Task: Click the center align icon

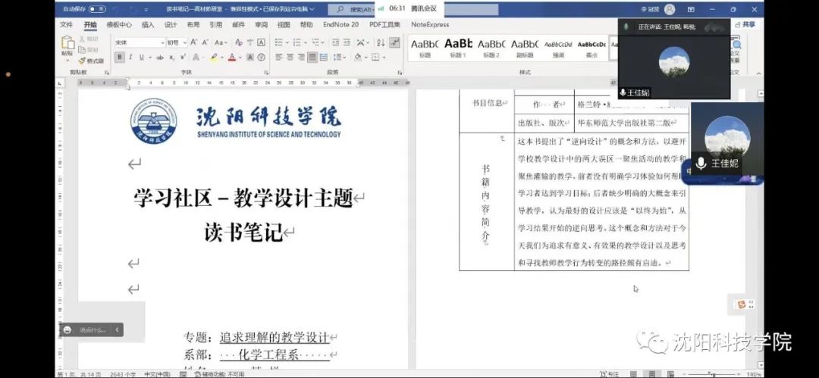Action: click(x=290, y=58)
